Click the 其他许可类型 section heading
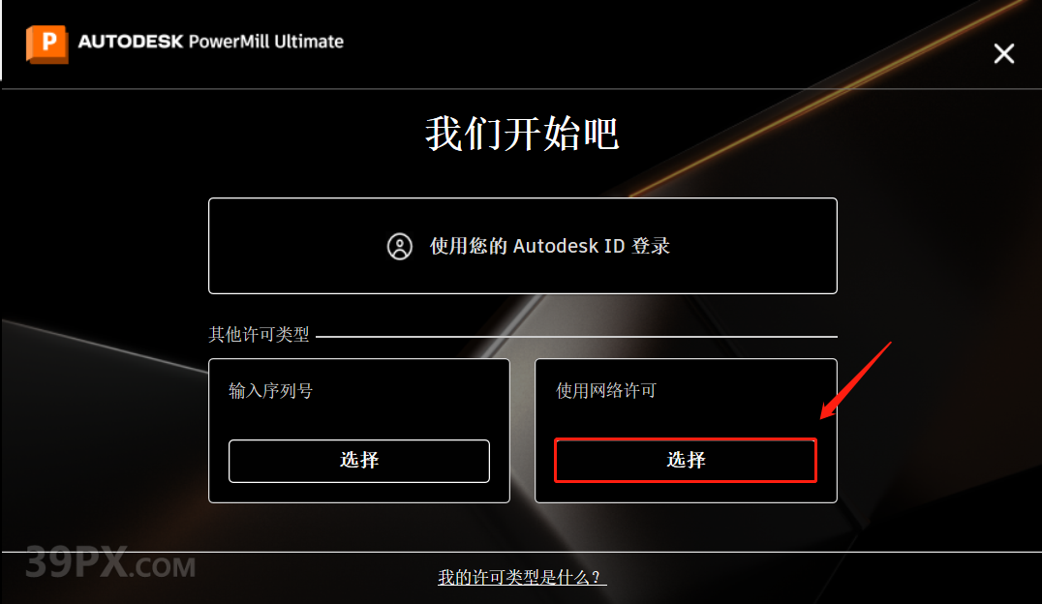The height and width of the screenshot is (604, 1042). [259, 334]
